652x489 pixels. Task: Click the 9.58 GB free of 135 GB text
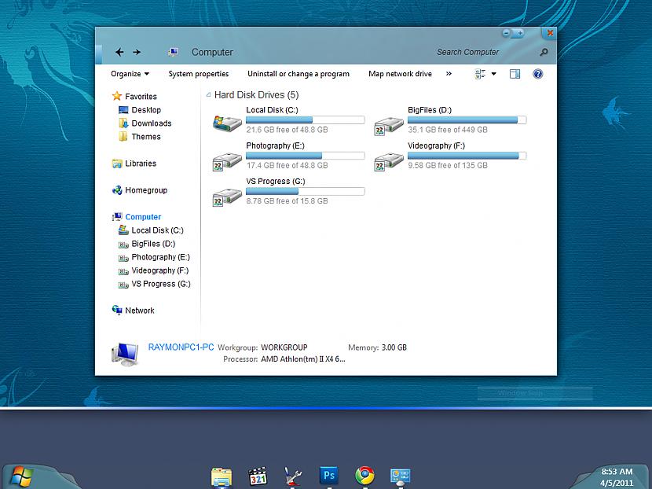(448, 165)
